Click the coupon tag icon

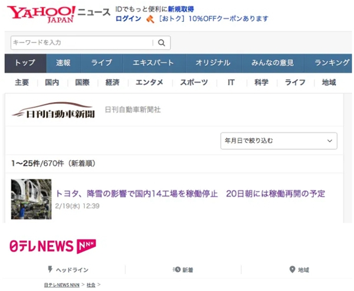(x=150, y=19)
